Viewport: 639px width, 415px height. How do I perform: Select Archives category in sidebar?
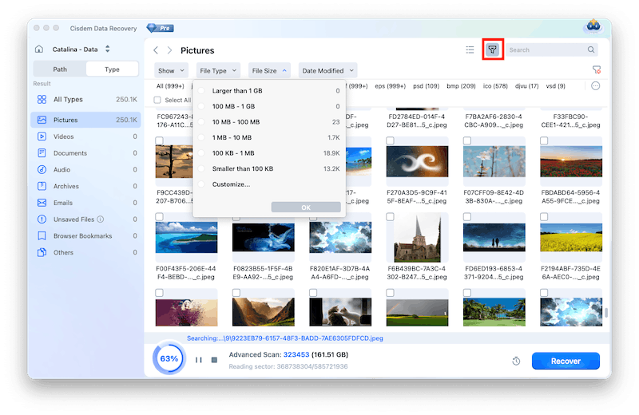(x=85, y=186)
